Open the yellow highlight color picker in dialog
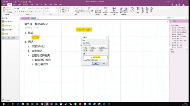 tap(100, 51)
